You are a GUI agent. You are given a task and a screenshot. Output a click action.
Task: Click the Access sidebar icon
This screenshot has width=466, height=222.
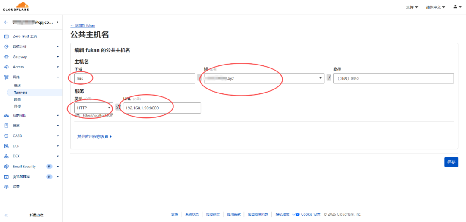click(x=6, y=67)
